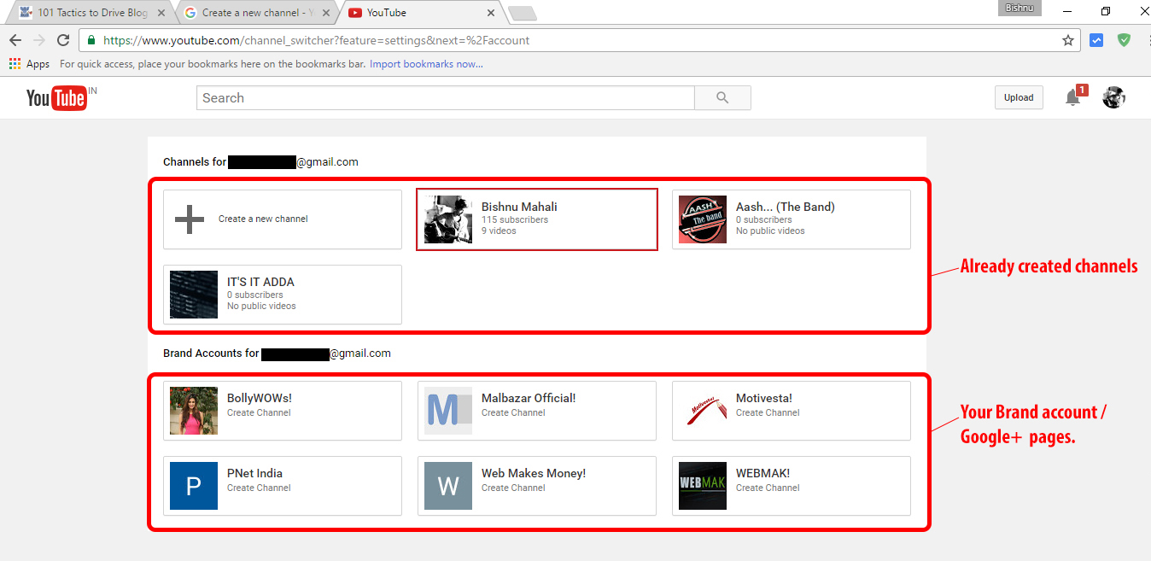The height and width of the screenshot is (561, 1151).
Task: Click the browser back arrow
Action: click(15, 40)
